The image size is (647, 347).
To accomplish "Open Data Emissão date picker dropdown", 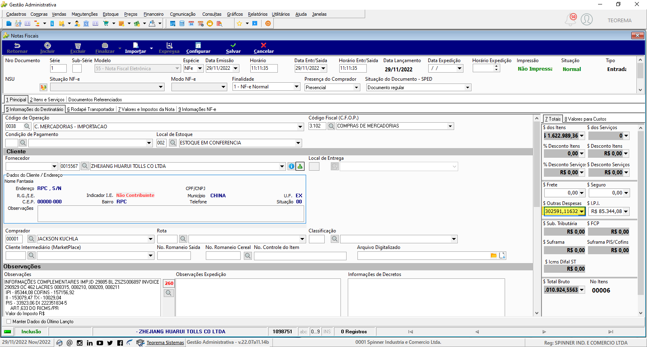I will coord(236,68).
